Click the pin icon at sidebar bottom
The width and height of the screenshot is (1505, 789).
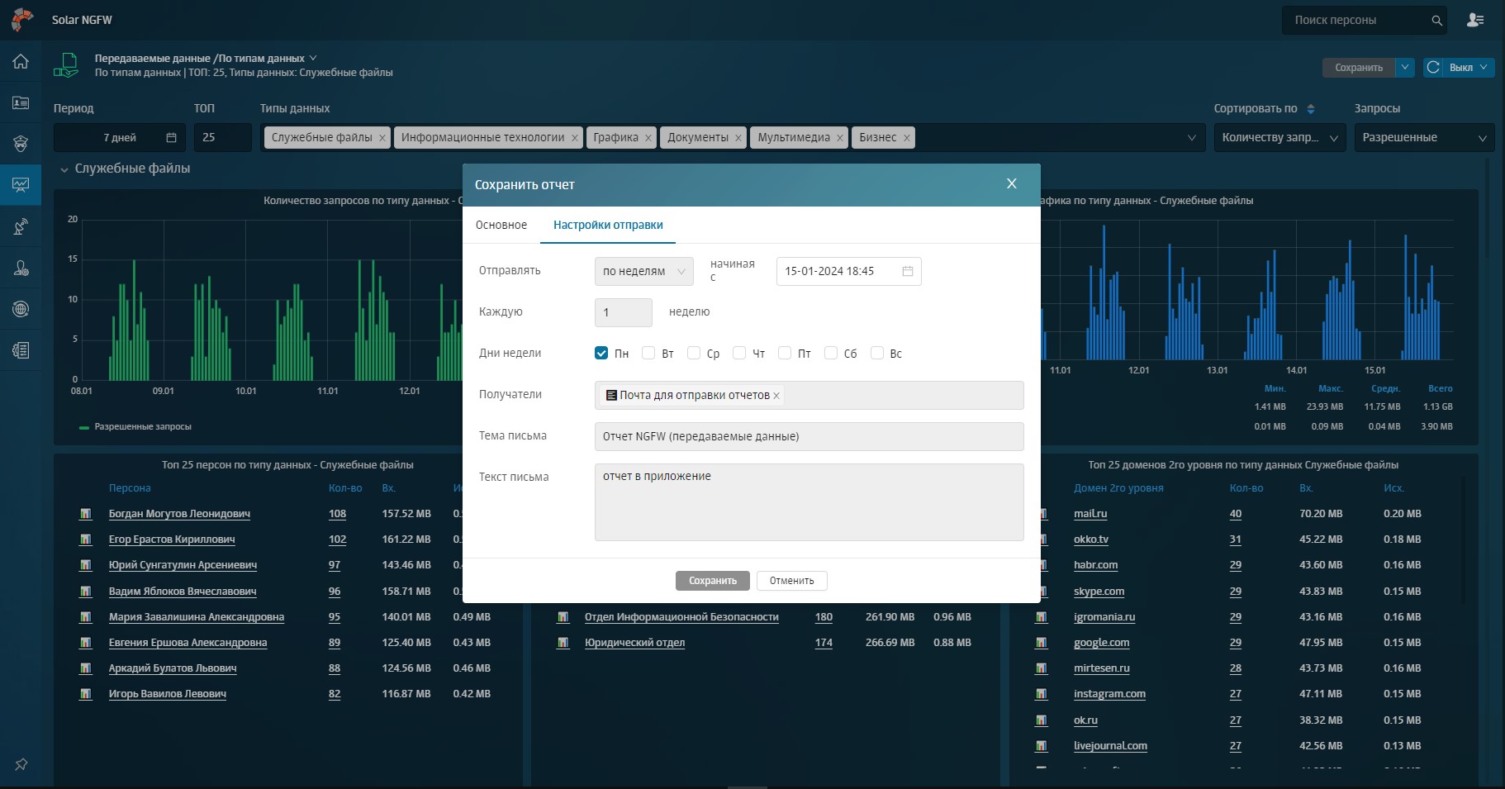pyautogui.click(x=21, y=764)
